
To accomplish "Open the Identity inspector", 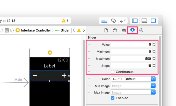I will pyautogui.click(x=123, y=30).
